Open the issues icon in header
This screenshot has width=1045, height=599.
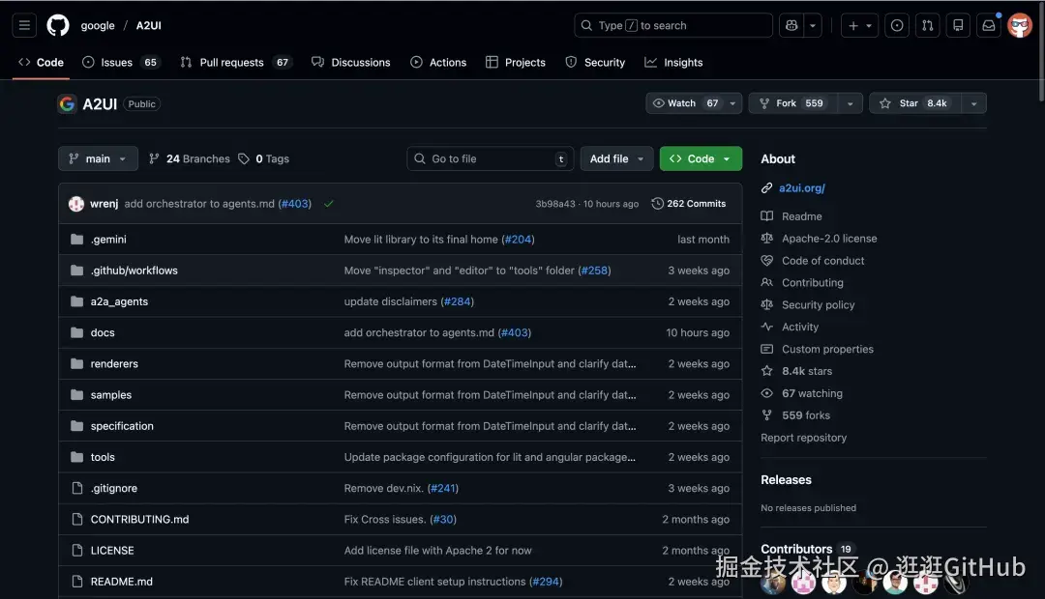click(897, 25)
